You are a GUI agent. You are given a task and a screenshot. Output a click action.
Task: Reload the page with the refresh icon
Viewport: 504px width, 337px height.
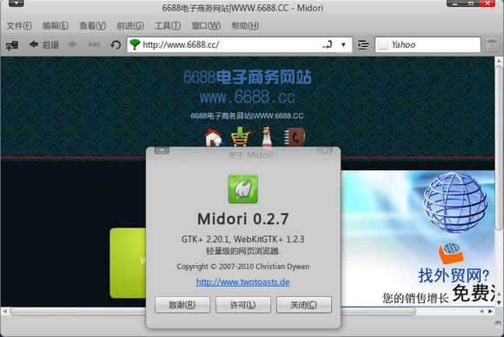coord(116,44)
